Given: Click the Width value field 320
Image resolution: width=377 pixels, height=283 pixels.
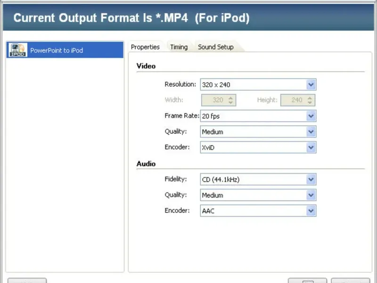Looking at the screenshot, I should [219, 100].
